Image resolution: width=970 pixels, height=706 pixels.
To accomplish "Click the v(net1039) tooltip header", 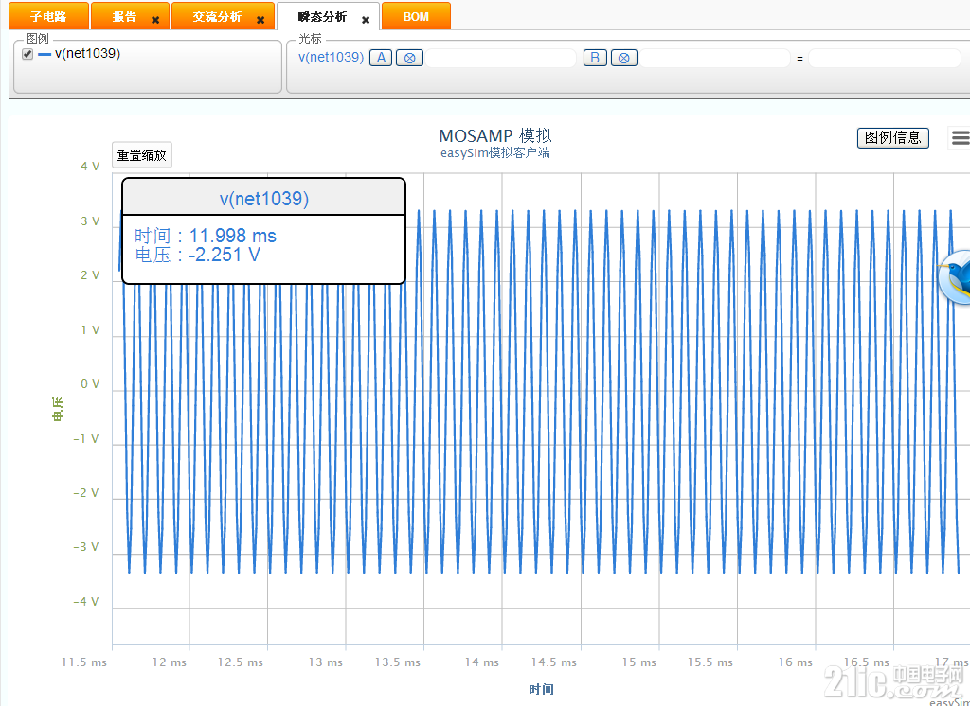I will pos(264,199).
